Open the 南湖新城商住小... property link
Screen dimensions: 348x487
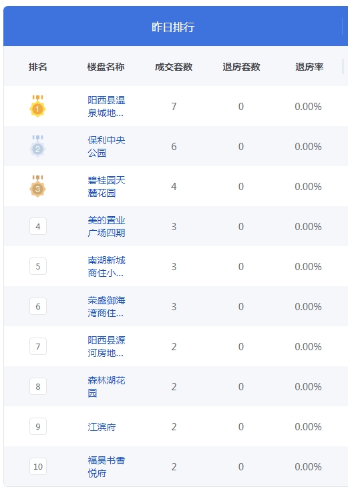coord(106,267)
